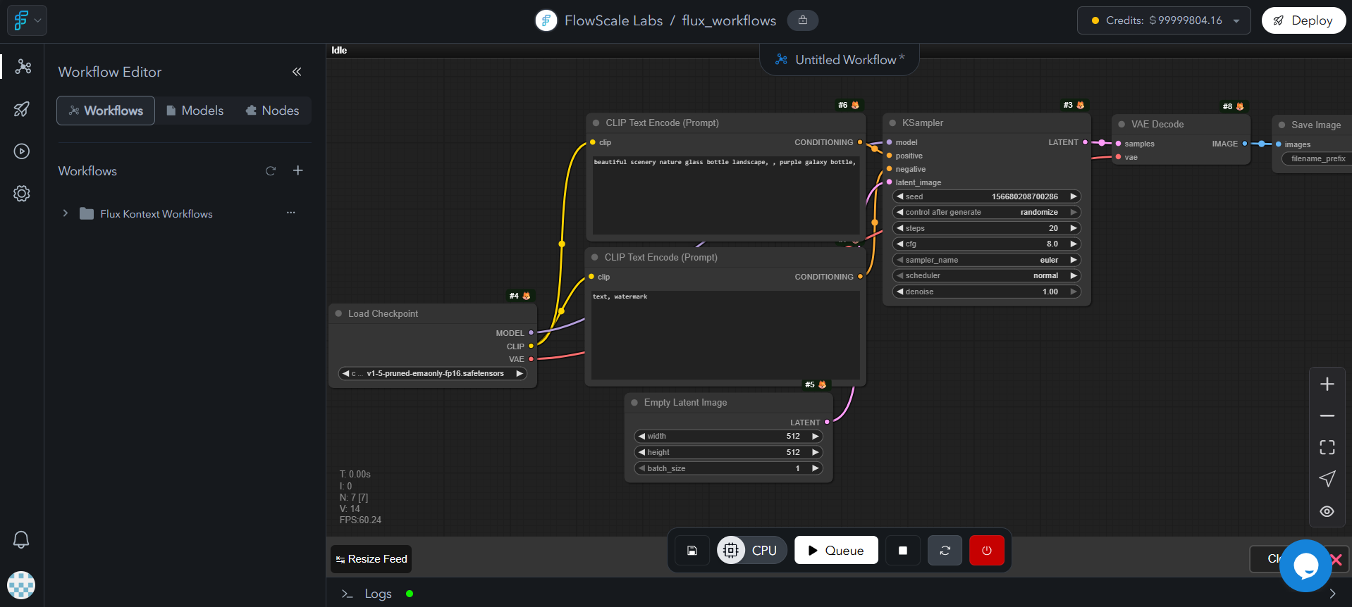This screenshot has height=607, width=1352.
Task: Click the Resize Feed button
Action: [x=371, y=559]
